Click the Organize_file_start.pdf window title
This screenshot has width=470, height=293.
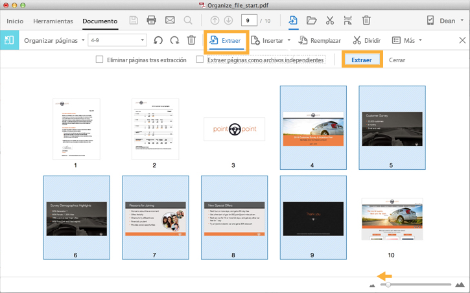[238, 5]
